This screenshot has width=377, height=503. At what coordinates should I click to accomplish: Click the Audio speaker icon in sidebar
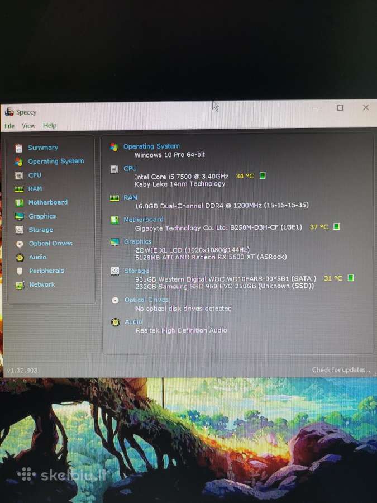(x=20, y=258)
